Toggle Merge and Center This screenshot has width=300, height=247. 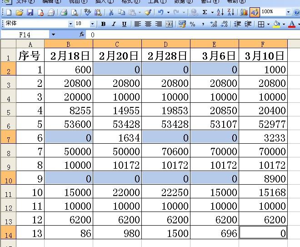click(169, 24)
